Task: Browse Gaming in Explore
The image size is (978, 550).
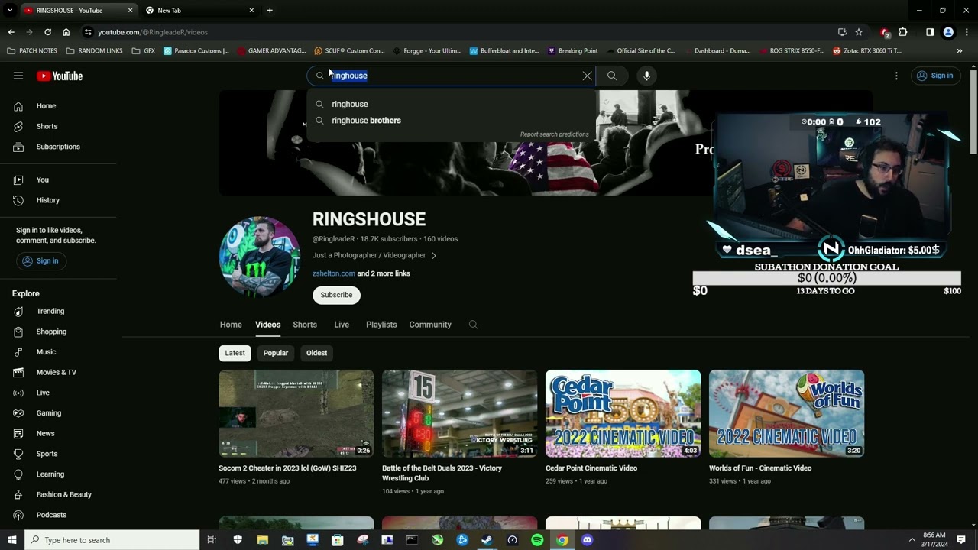Action: (x=58, y=413)
